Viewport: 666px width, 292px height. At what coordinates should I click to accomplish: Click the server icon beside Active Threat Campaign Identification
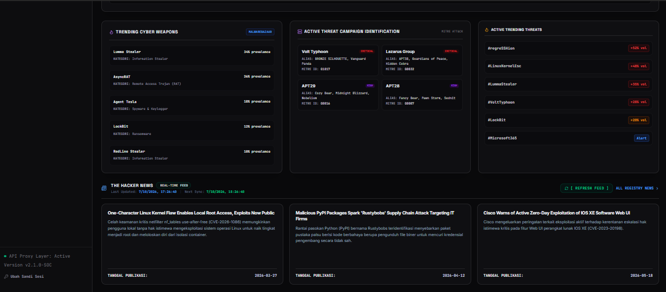(x=300, y=31)
